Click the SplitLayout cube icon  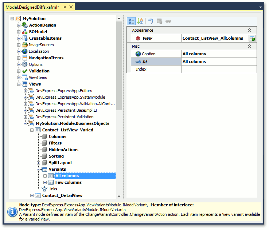click(x=44, y=163)
